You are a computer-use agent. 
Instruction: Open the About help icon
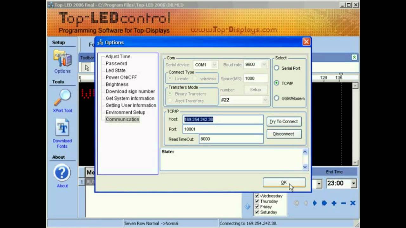pyautogui.click(x=62, y=173)
